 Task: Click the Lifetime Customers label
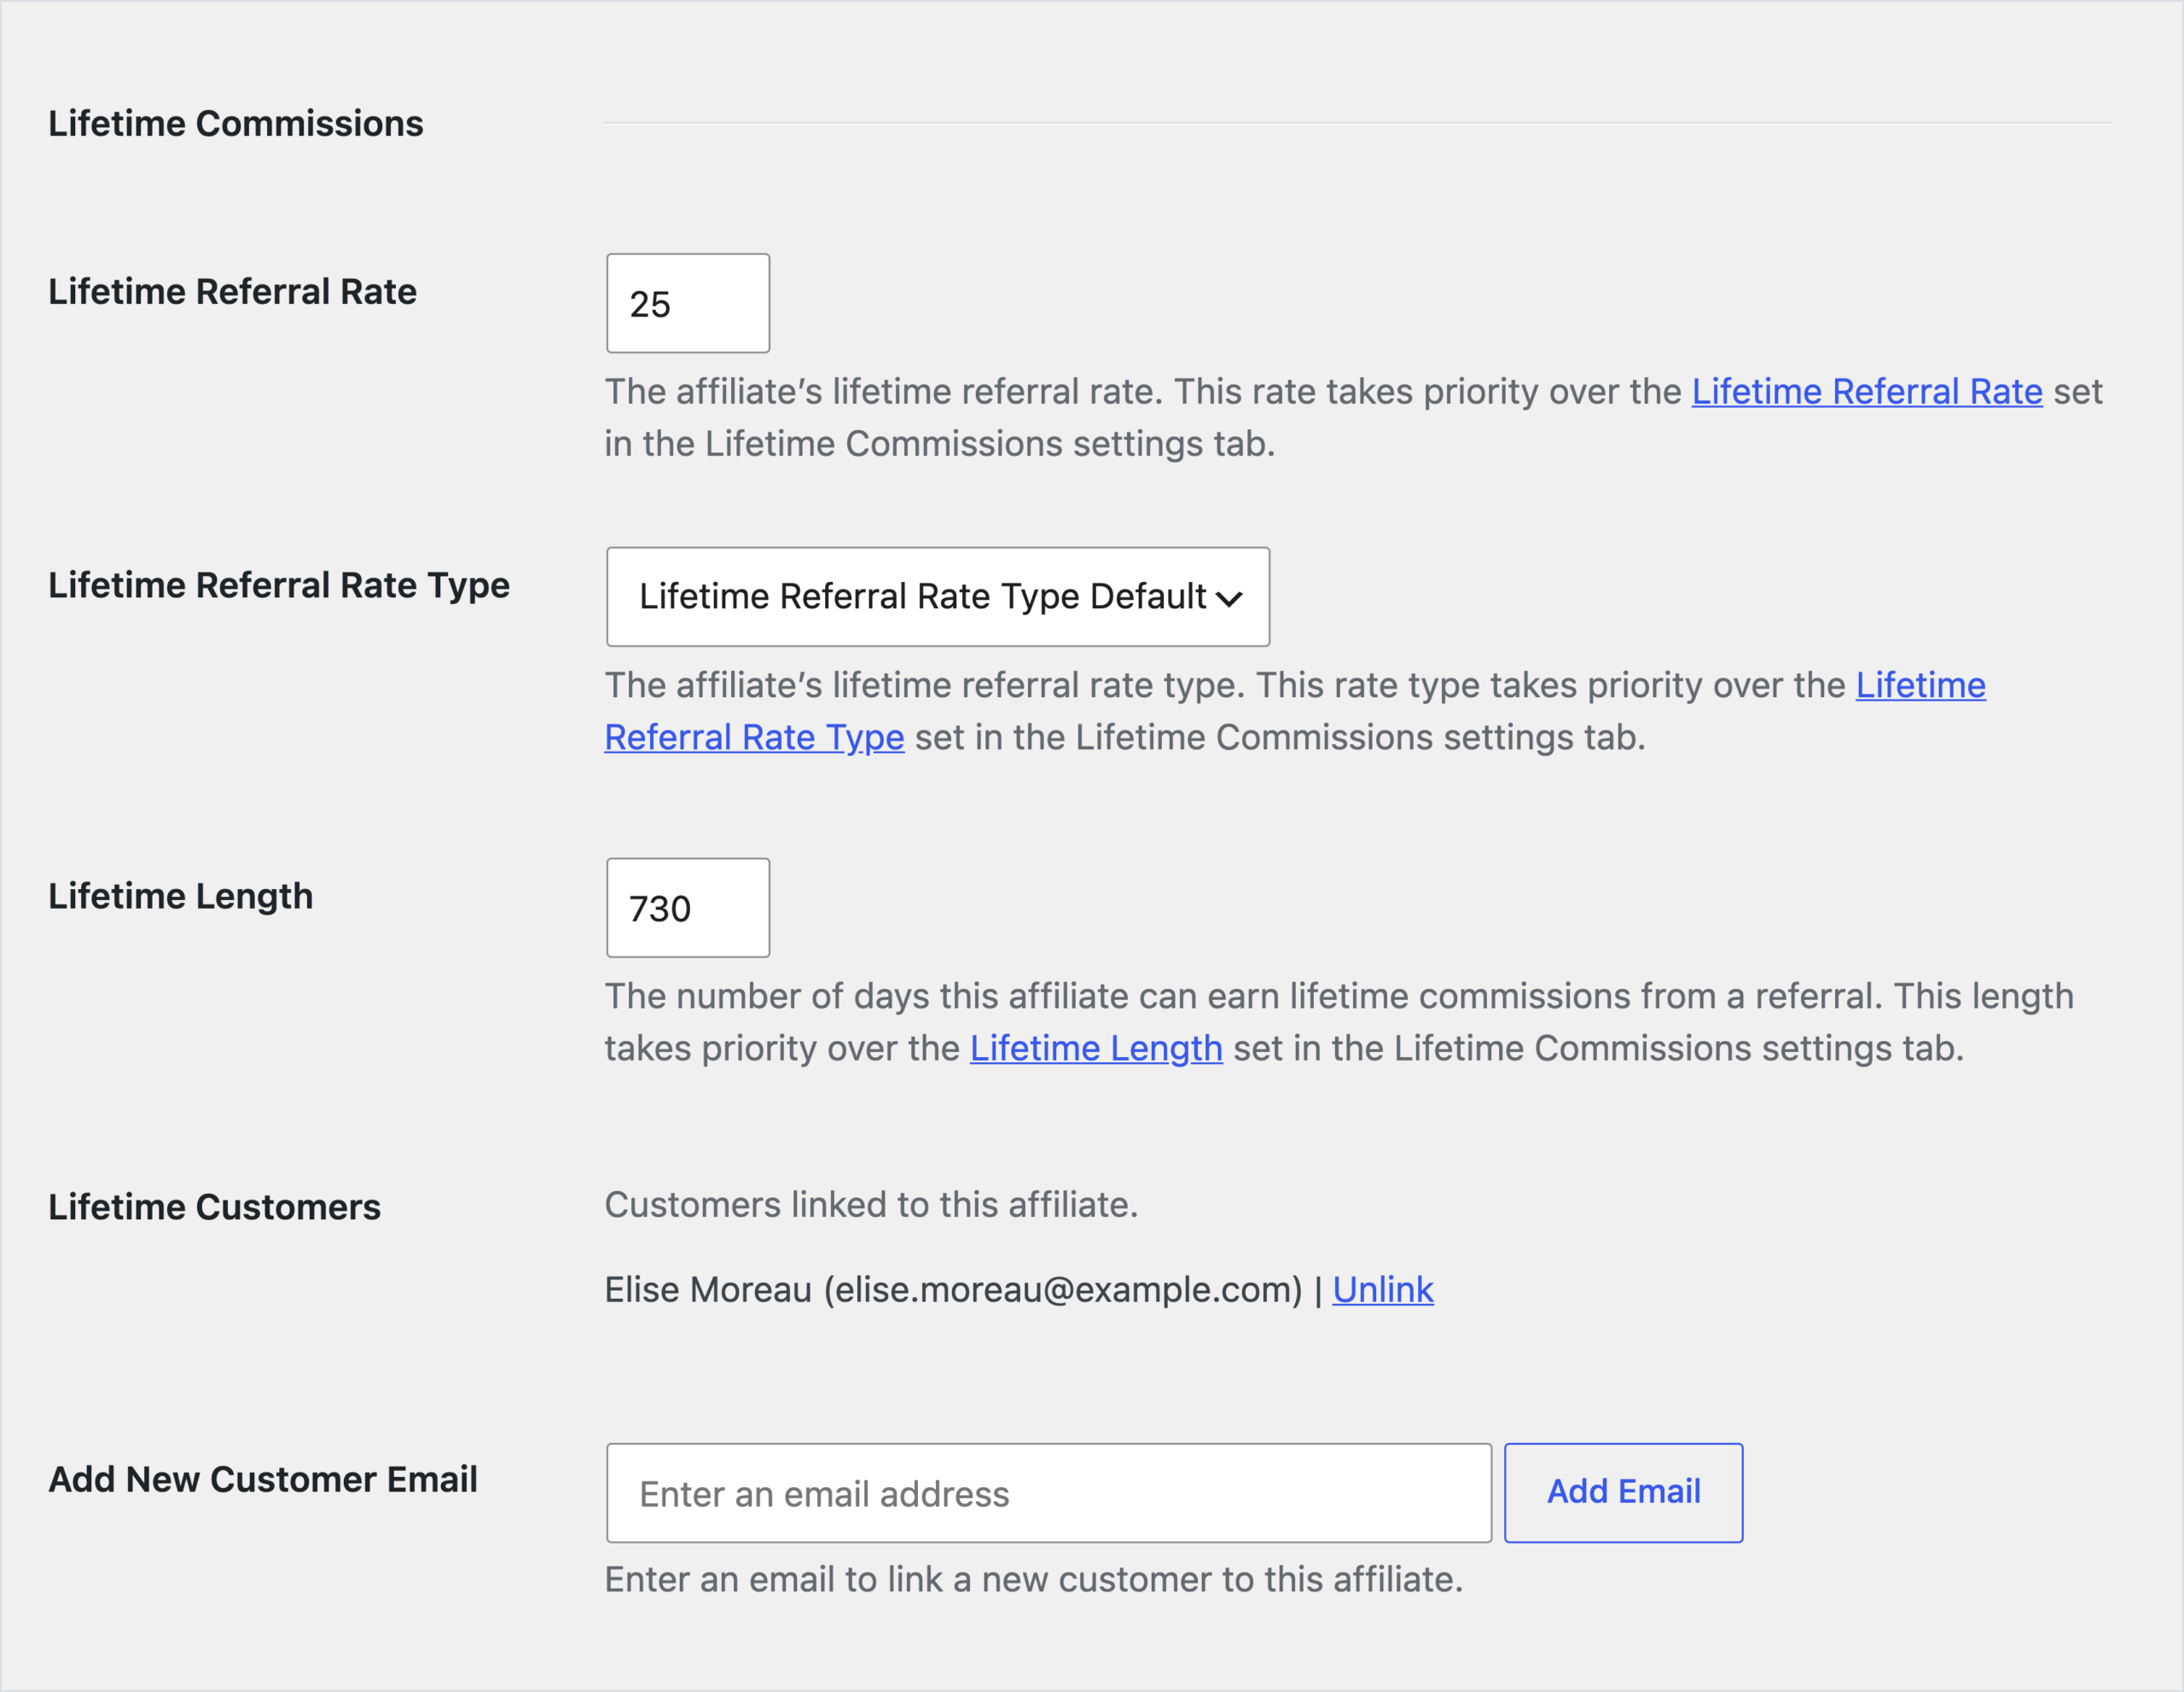[214, 1208]
